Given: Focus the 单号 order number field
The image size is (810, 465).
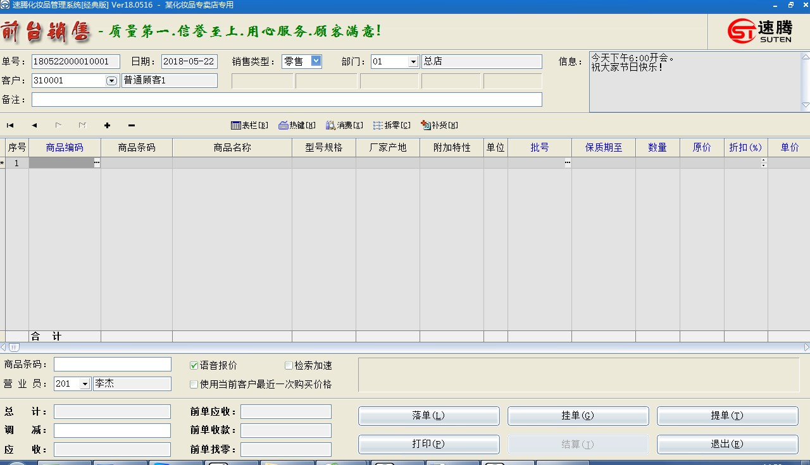Looking at the screenshot, I should click(x=75, y=62).
